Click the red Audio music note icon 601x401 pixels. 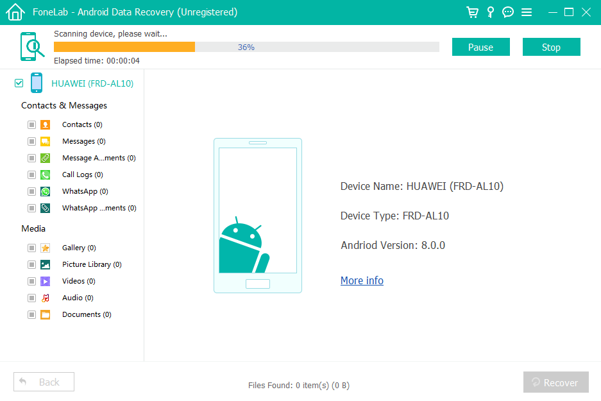(46, 298)
